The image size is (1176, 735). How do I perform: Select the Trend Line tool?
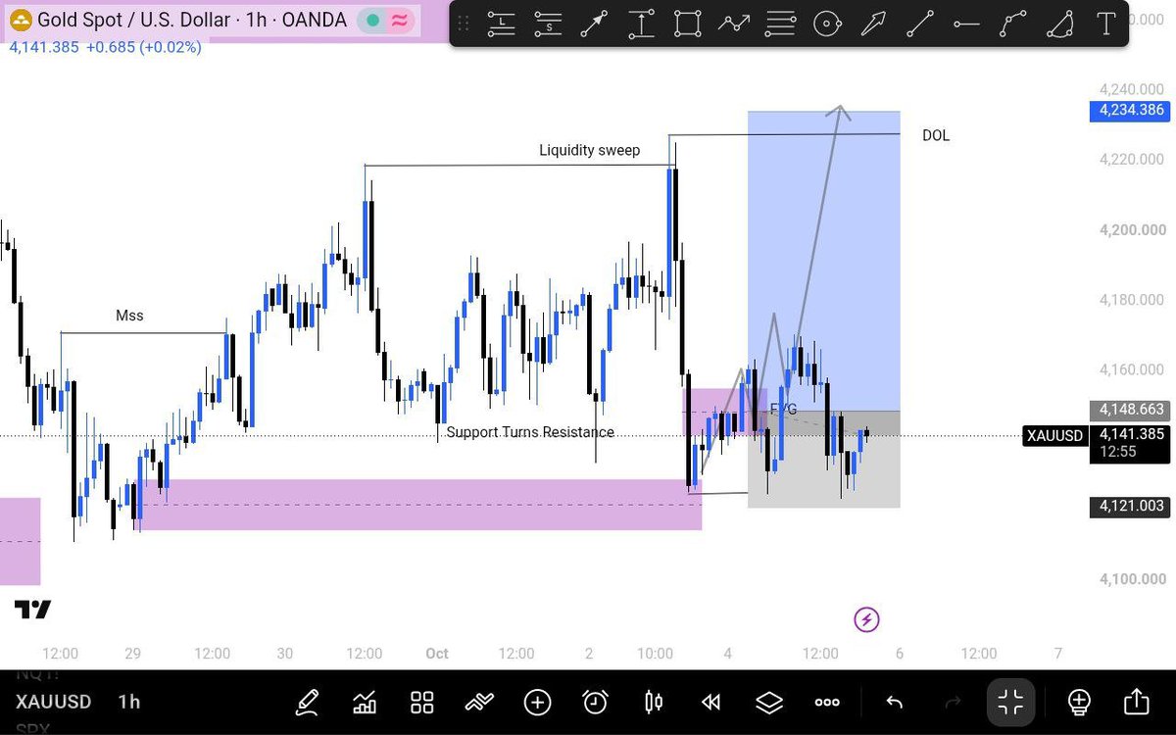pyautogui.click(x=919, y=24)
